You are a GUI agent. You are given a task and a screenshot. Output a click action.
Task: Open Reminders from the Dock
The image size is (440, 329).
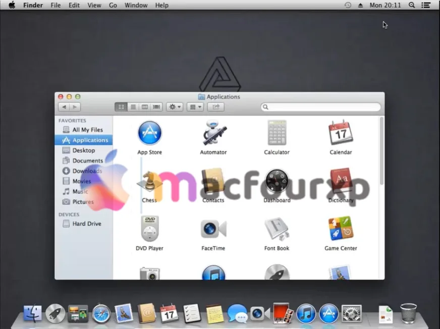click(x=192, y=313)
